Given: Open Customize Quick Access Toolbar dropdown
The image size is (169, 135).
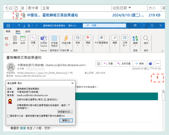Looking at the screenshot, I should (x=37, y=26).
